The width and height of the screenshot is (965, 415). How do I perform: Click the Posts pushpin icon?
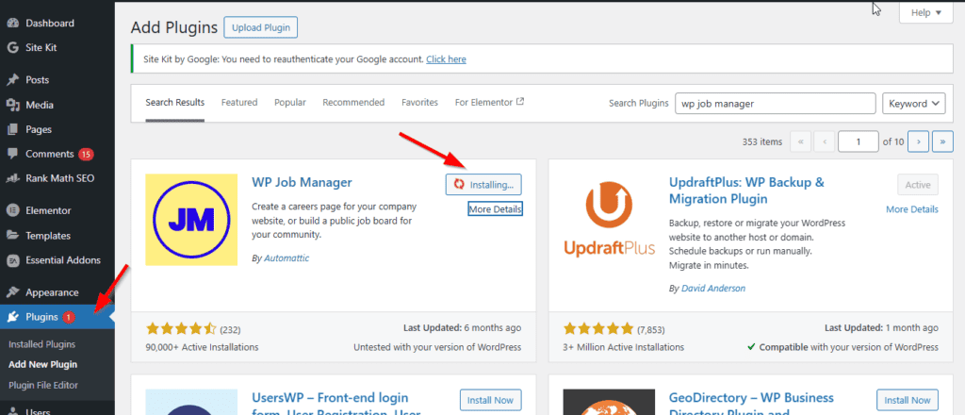[x=12, y=80]
